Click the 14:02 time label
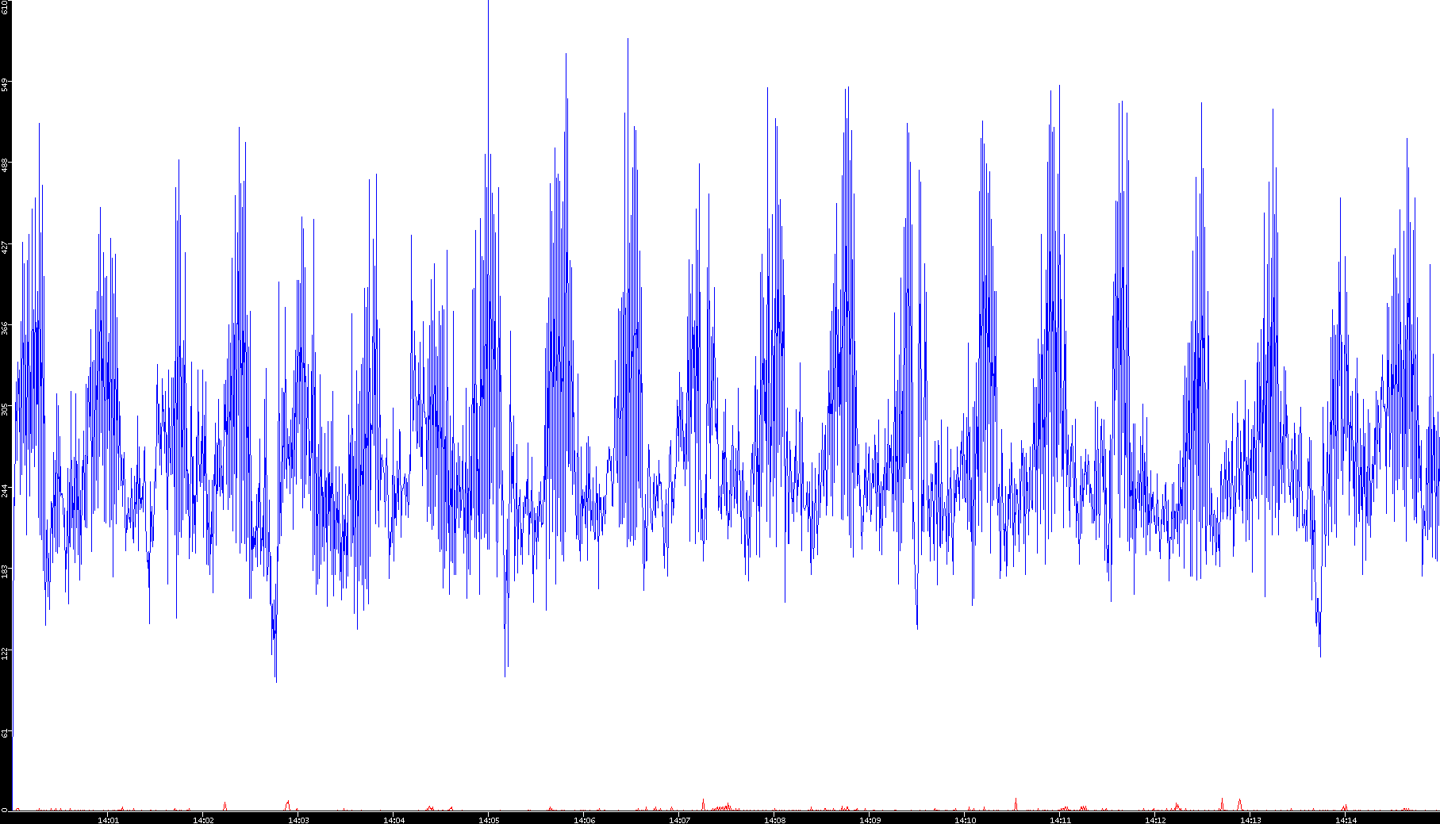This screenshot has height=824, width=1440. point(203,820)
